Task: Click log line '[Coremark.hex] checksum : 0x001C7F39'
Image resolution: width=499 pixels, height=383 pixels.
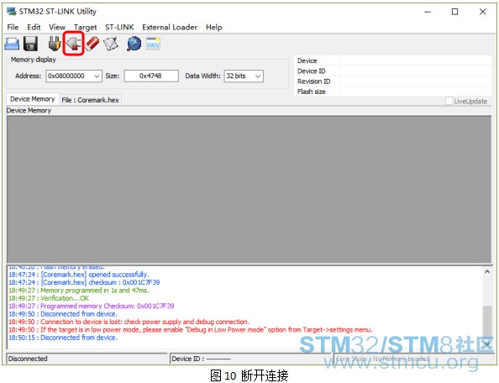Action: [84, 282]
